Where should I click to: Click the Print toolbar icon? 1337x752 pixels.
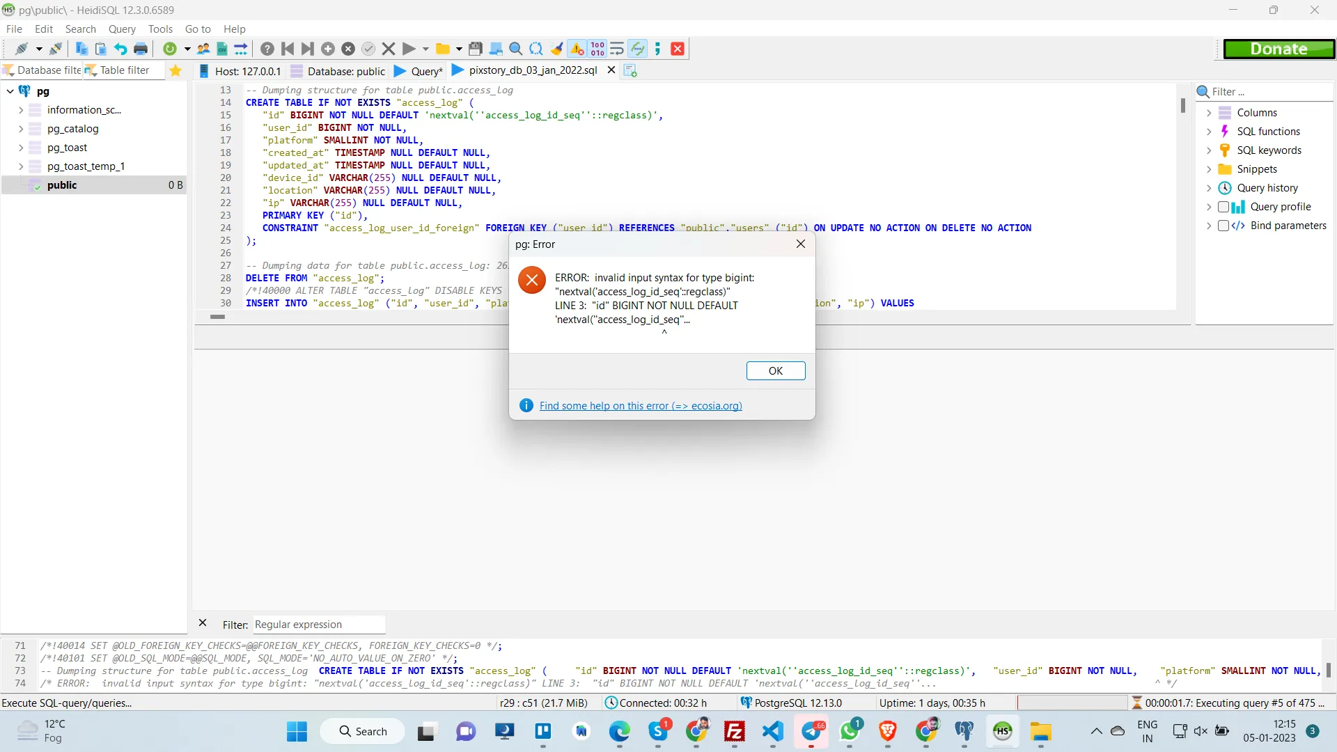click(x=141, y=49)
